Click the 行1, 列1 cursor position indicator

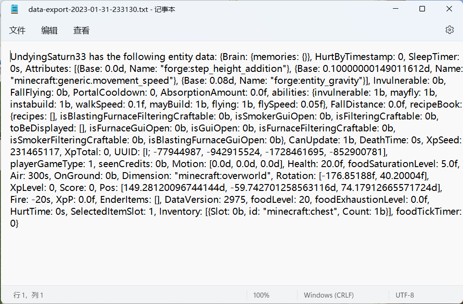tap(28, 295)
